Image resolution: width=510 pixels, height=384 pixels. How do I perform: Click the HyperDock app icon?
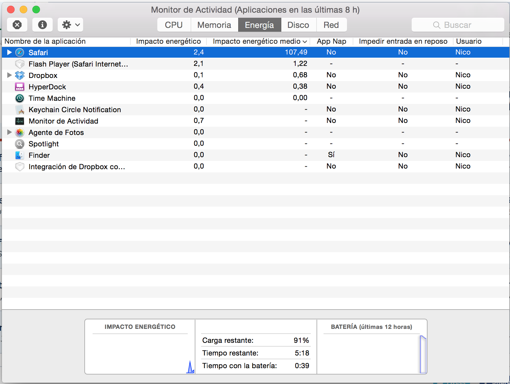(20, 86)
